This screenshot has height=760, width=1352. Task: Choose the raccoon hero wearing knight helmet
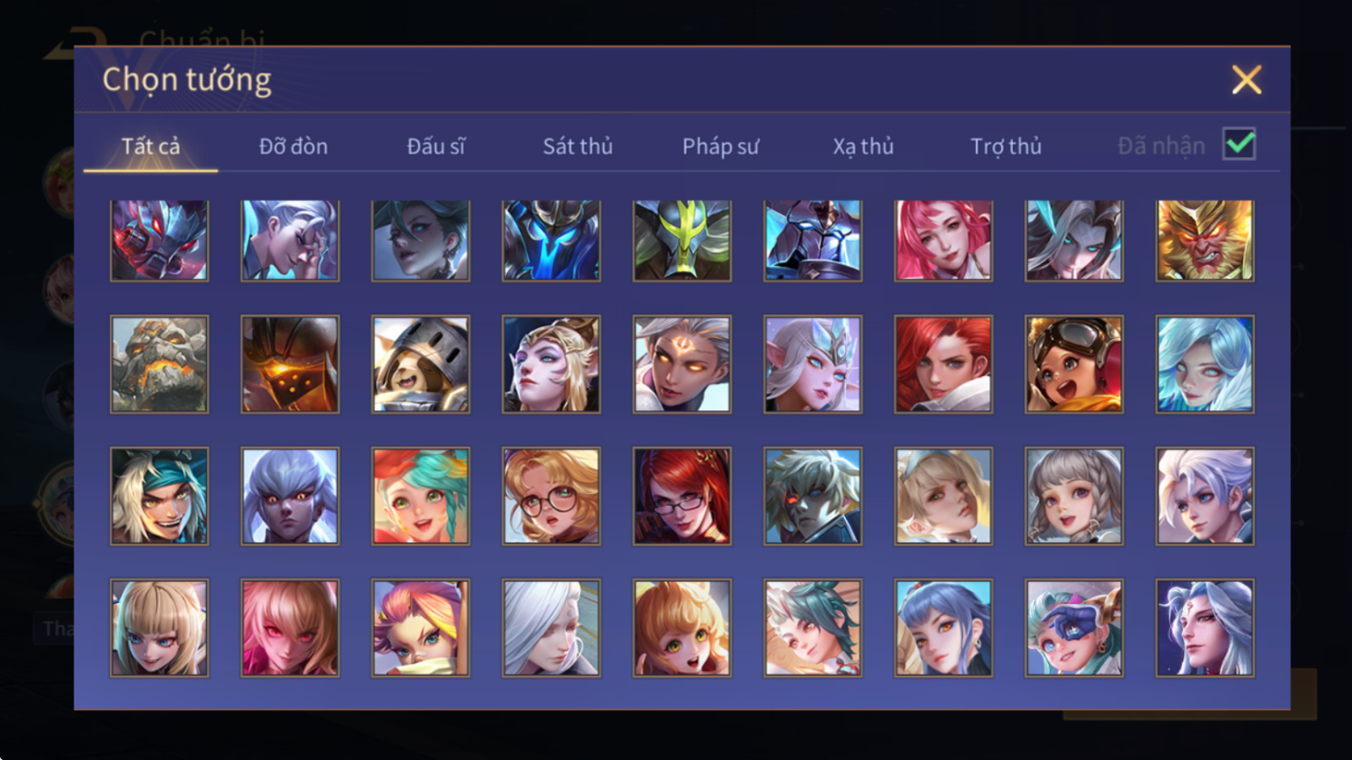click(421, 364)
